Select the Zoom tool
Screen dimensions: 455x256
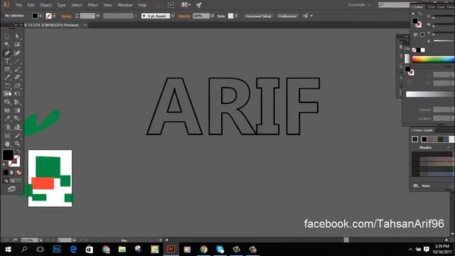pyautogui.click(x=17, y=144)
